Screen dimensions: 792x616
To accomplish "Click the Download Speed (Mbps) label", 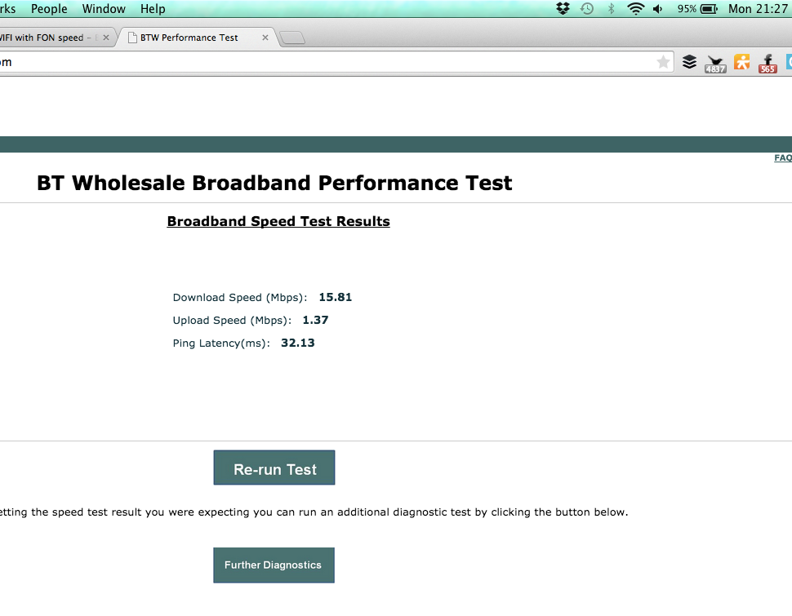I will click(240, 298).
